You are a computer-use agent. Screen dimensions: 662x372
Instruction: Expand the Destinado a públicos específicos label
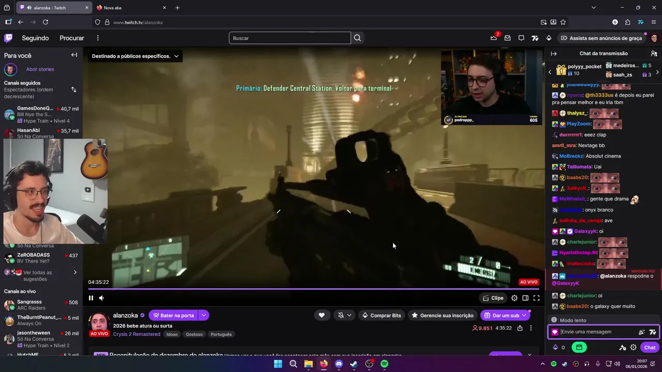click(x=135, y=56)
